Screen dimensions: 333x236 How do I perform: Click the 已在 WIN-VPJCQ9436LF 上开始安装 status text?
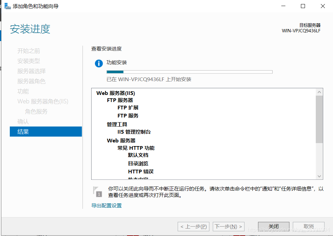coord(149,79)
